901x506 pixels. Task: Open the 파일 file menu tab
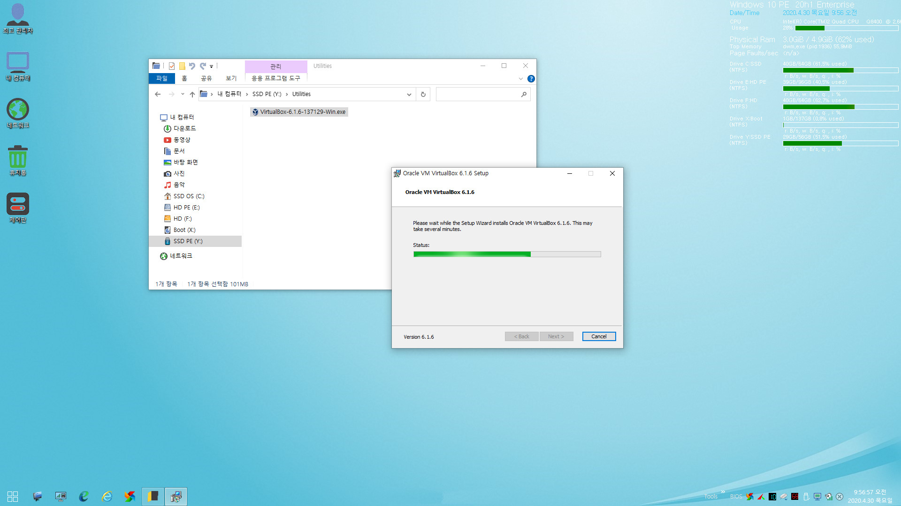tap(162, 78)
